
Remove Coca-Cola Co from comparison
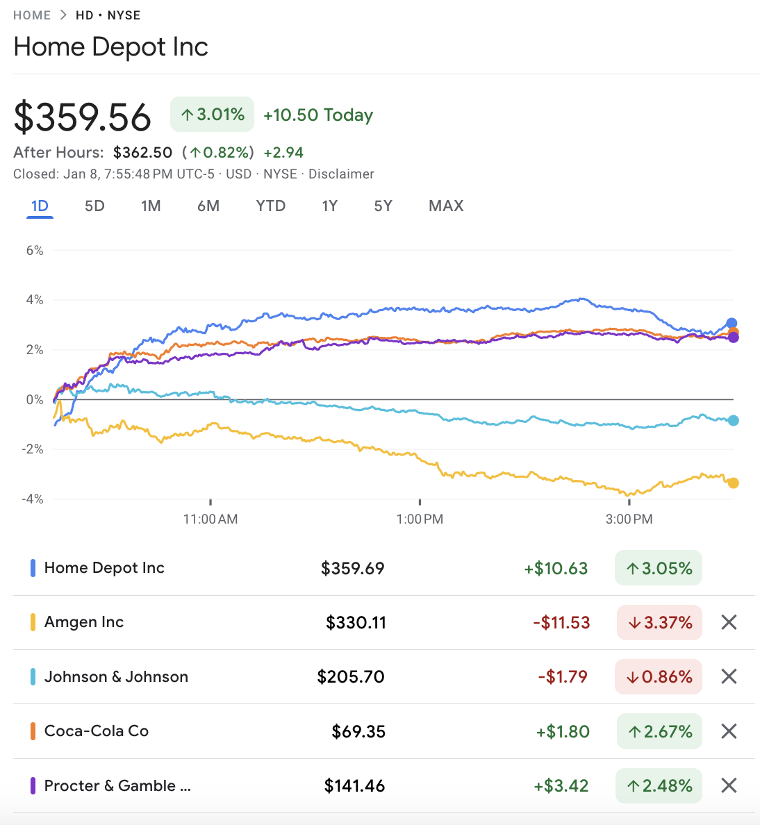point(728,731)
